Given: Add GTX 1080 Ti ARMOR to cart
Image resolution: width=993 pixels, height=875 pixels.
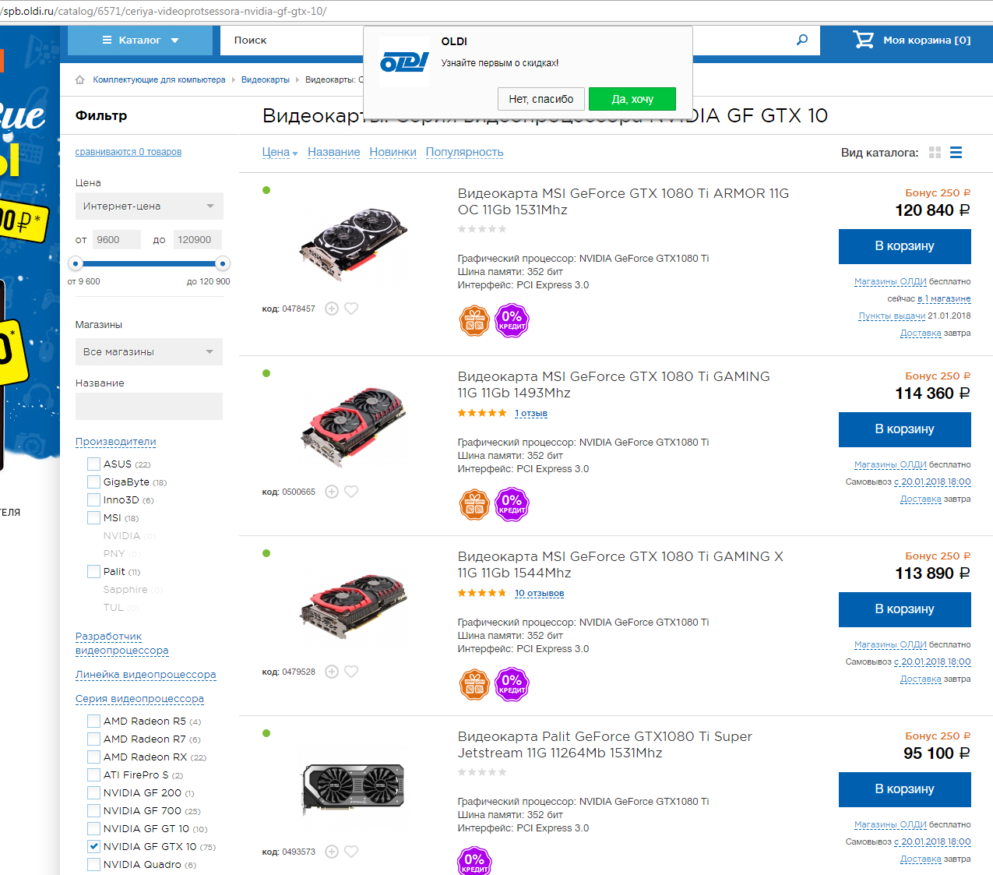Looking at the screenshot, I should pos(905,246).
